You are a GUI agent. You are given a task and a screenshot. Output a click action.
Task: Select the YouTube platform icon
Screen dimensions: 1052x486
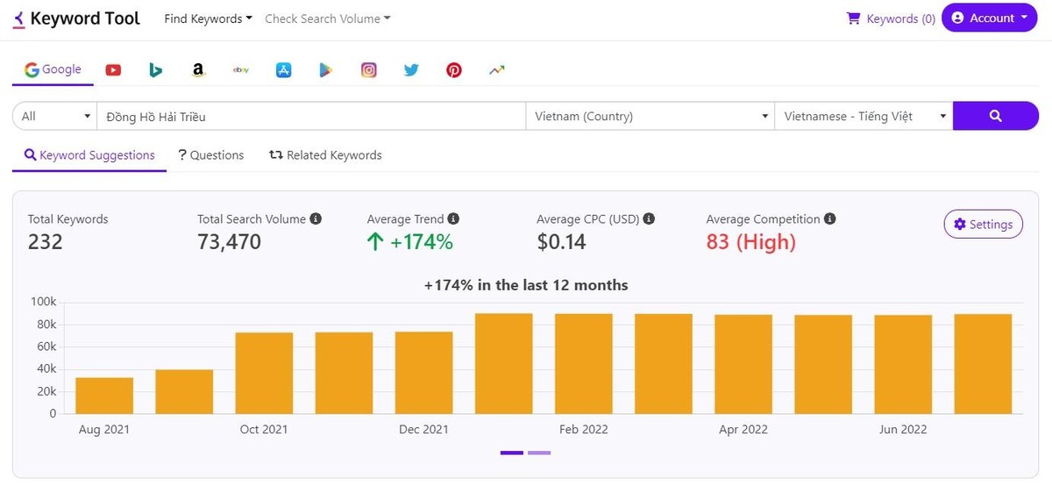click(113, 70)
